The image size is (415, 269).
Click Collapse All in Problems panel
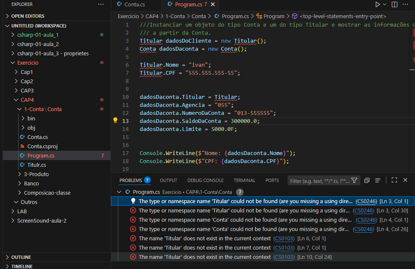pyautogui.click(x=366, y=180)
